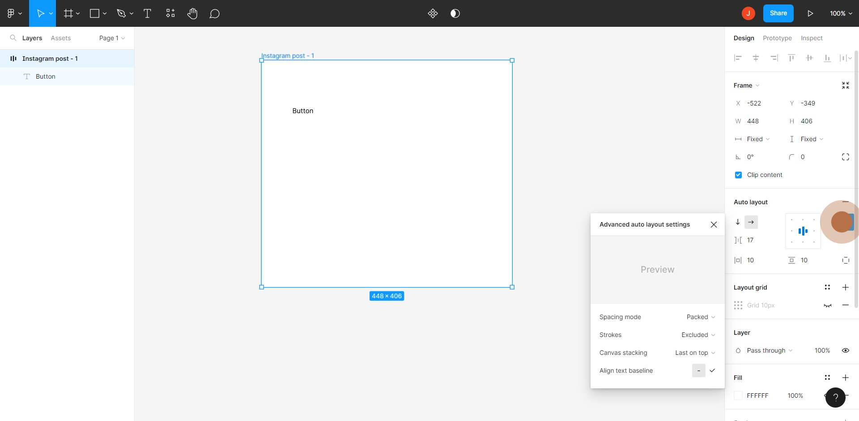Toggle layer visibility eye icon

(x=845, y=350)
